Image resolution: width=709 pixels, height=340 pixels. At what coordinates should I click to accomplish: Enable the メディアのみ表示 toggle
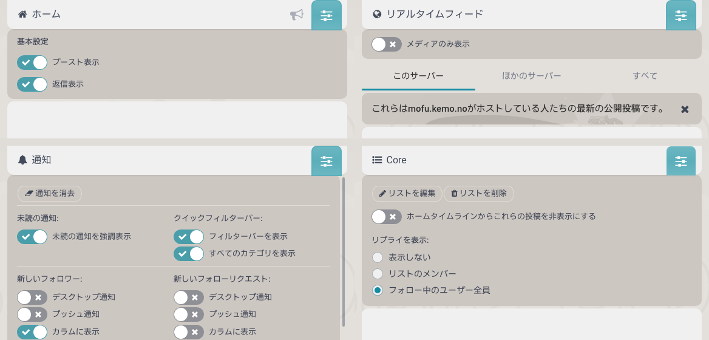(x=387, y=44)
